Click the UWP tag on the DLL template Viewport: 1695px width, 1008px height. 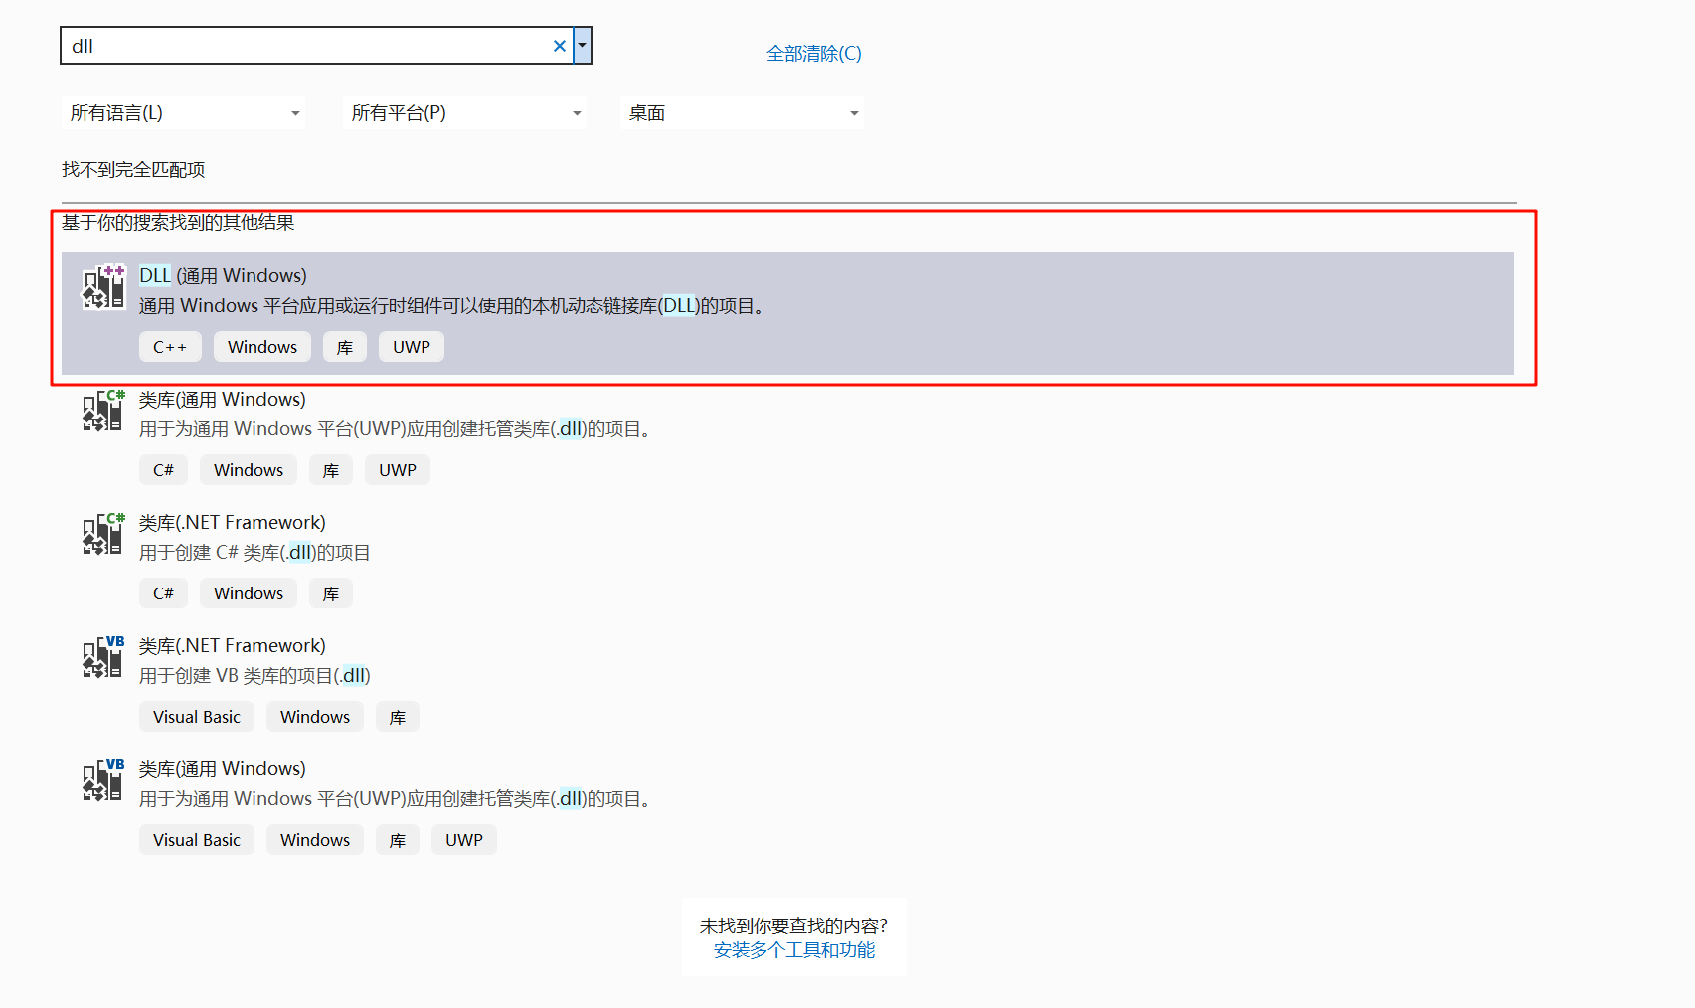click(411, 347)
